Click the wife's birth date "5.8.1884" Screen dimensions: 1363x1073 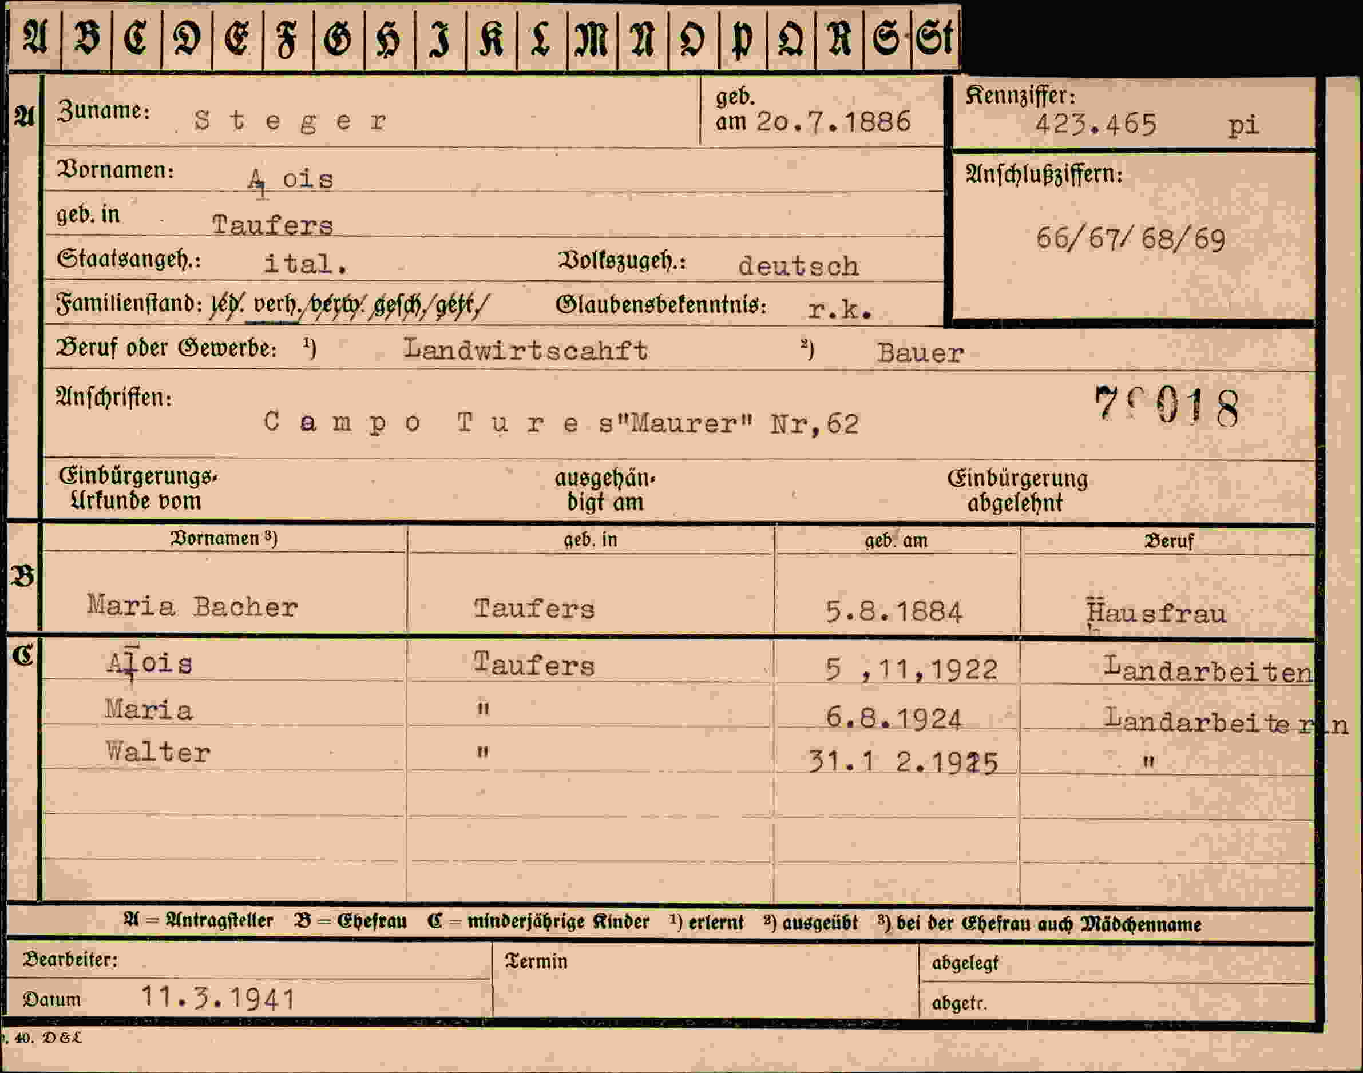(894, 611)
